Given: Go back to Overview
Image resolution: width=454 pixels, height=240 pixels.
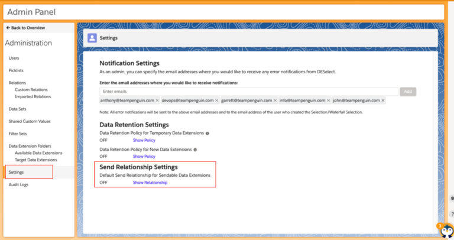Looking at the screenshot, I should point(25,28).
